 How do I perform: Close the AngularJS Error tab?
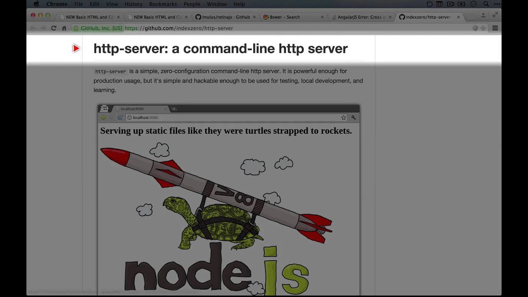click(x=390, y=17)
